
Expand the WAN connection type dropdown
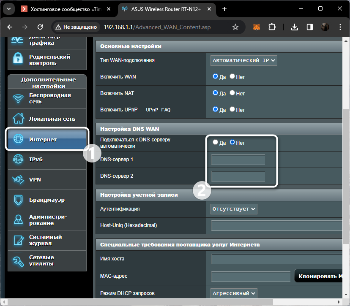(243, 60)
